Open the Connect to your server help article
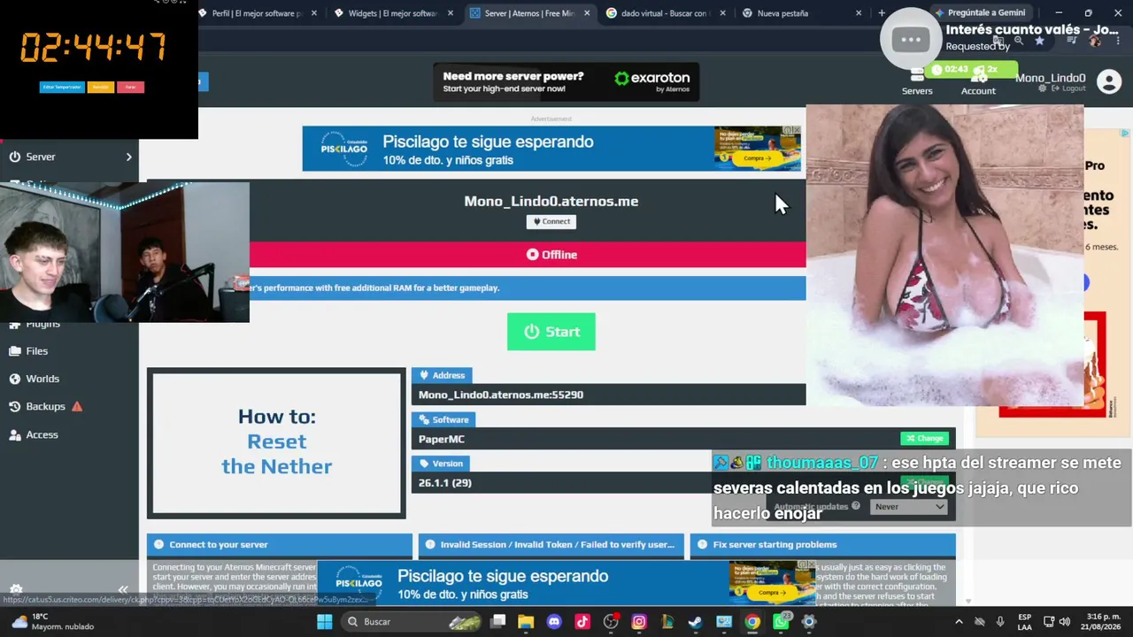 click(x=280, y=545)
